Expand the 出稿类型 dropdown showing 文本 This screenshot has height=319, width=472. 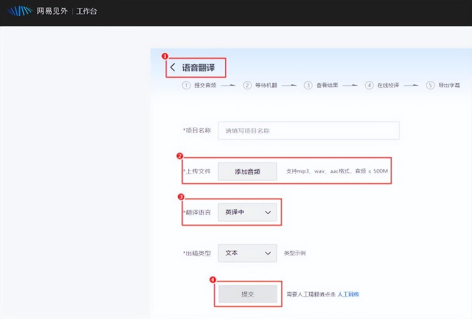(x=247, y=253)
